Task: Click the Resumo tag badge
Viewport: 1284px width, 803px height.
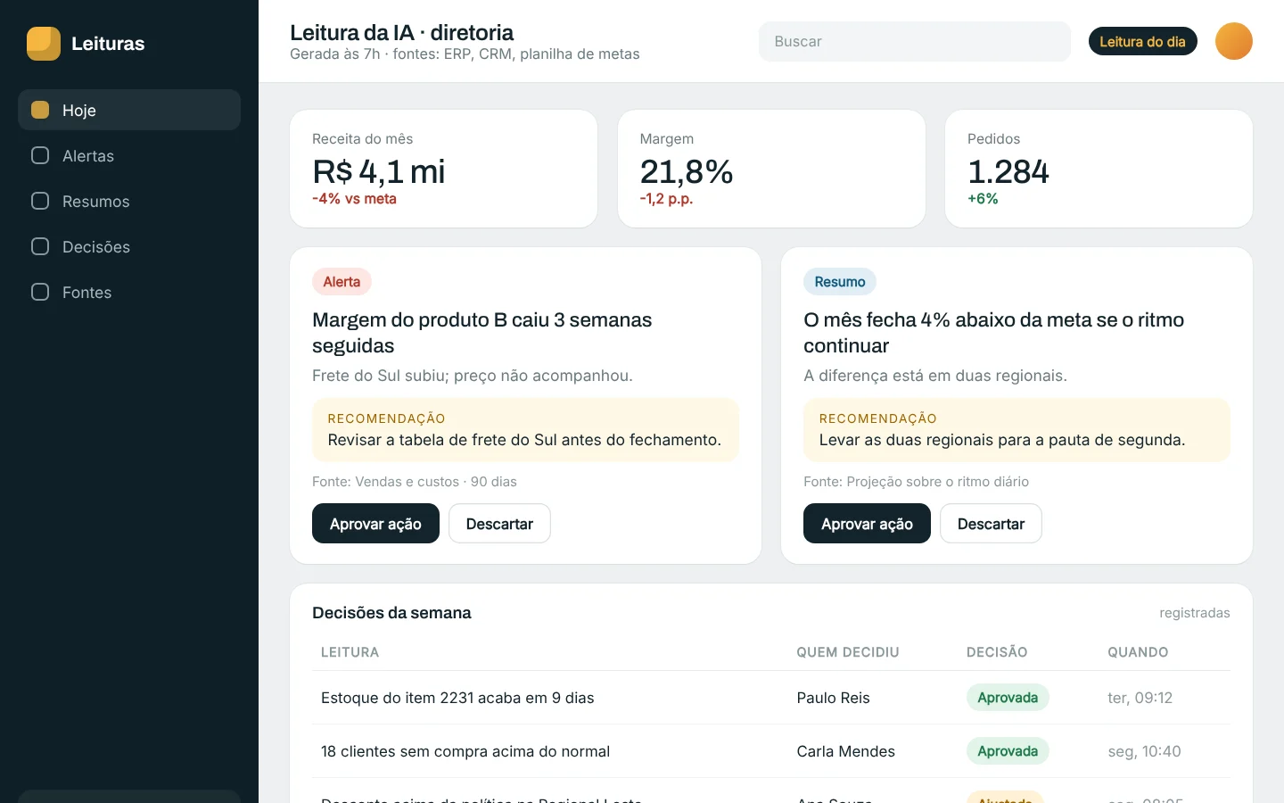Action: click(x=840, y=282)
